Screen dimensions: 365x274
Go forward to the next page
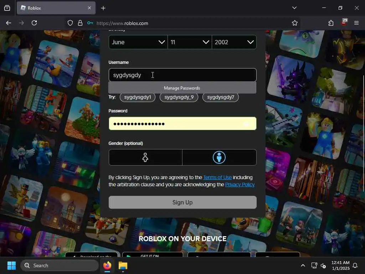coord(21,23)
